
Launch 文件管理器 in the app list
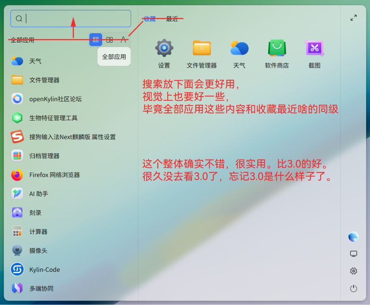71,80
